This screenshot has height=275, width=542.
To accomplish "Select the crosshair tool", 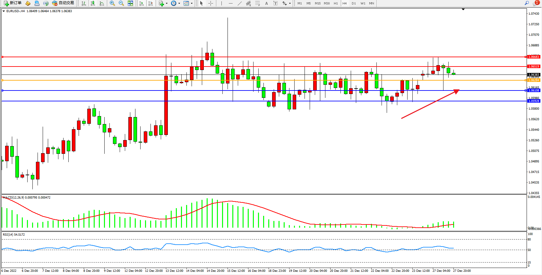I will (211, 3).
